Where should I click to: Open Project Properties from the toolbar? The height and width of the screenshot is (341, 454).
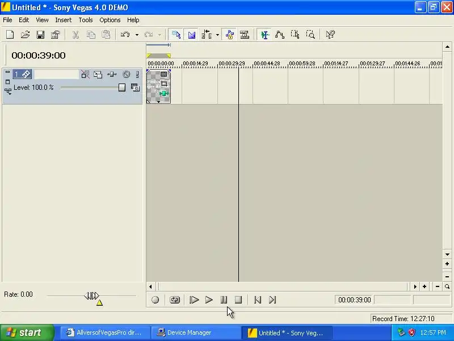click(55, 35)
